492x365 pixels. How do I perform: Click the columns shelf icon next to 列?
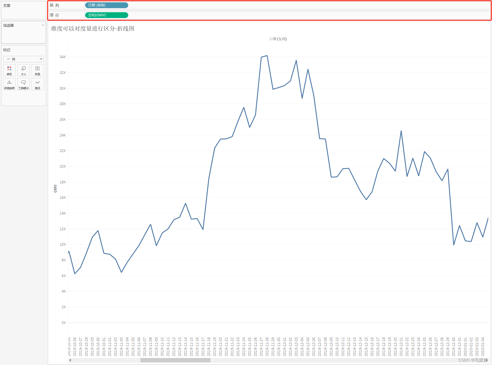point(52,5)
